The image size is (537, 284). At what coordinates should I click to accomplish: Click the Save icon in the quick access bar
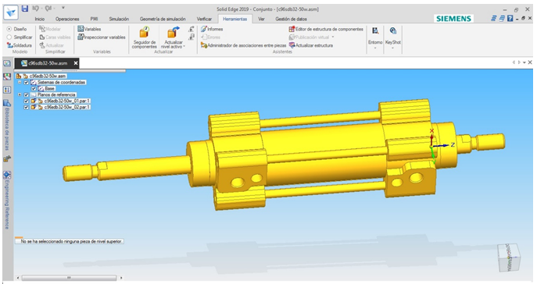tap(25, 9)
